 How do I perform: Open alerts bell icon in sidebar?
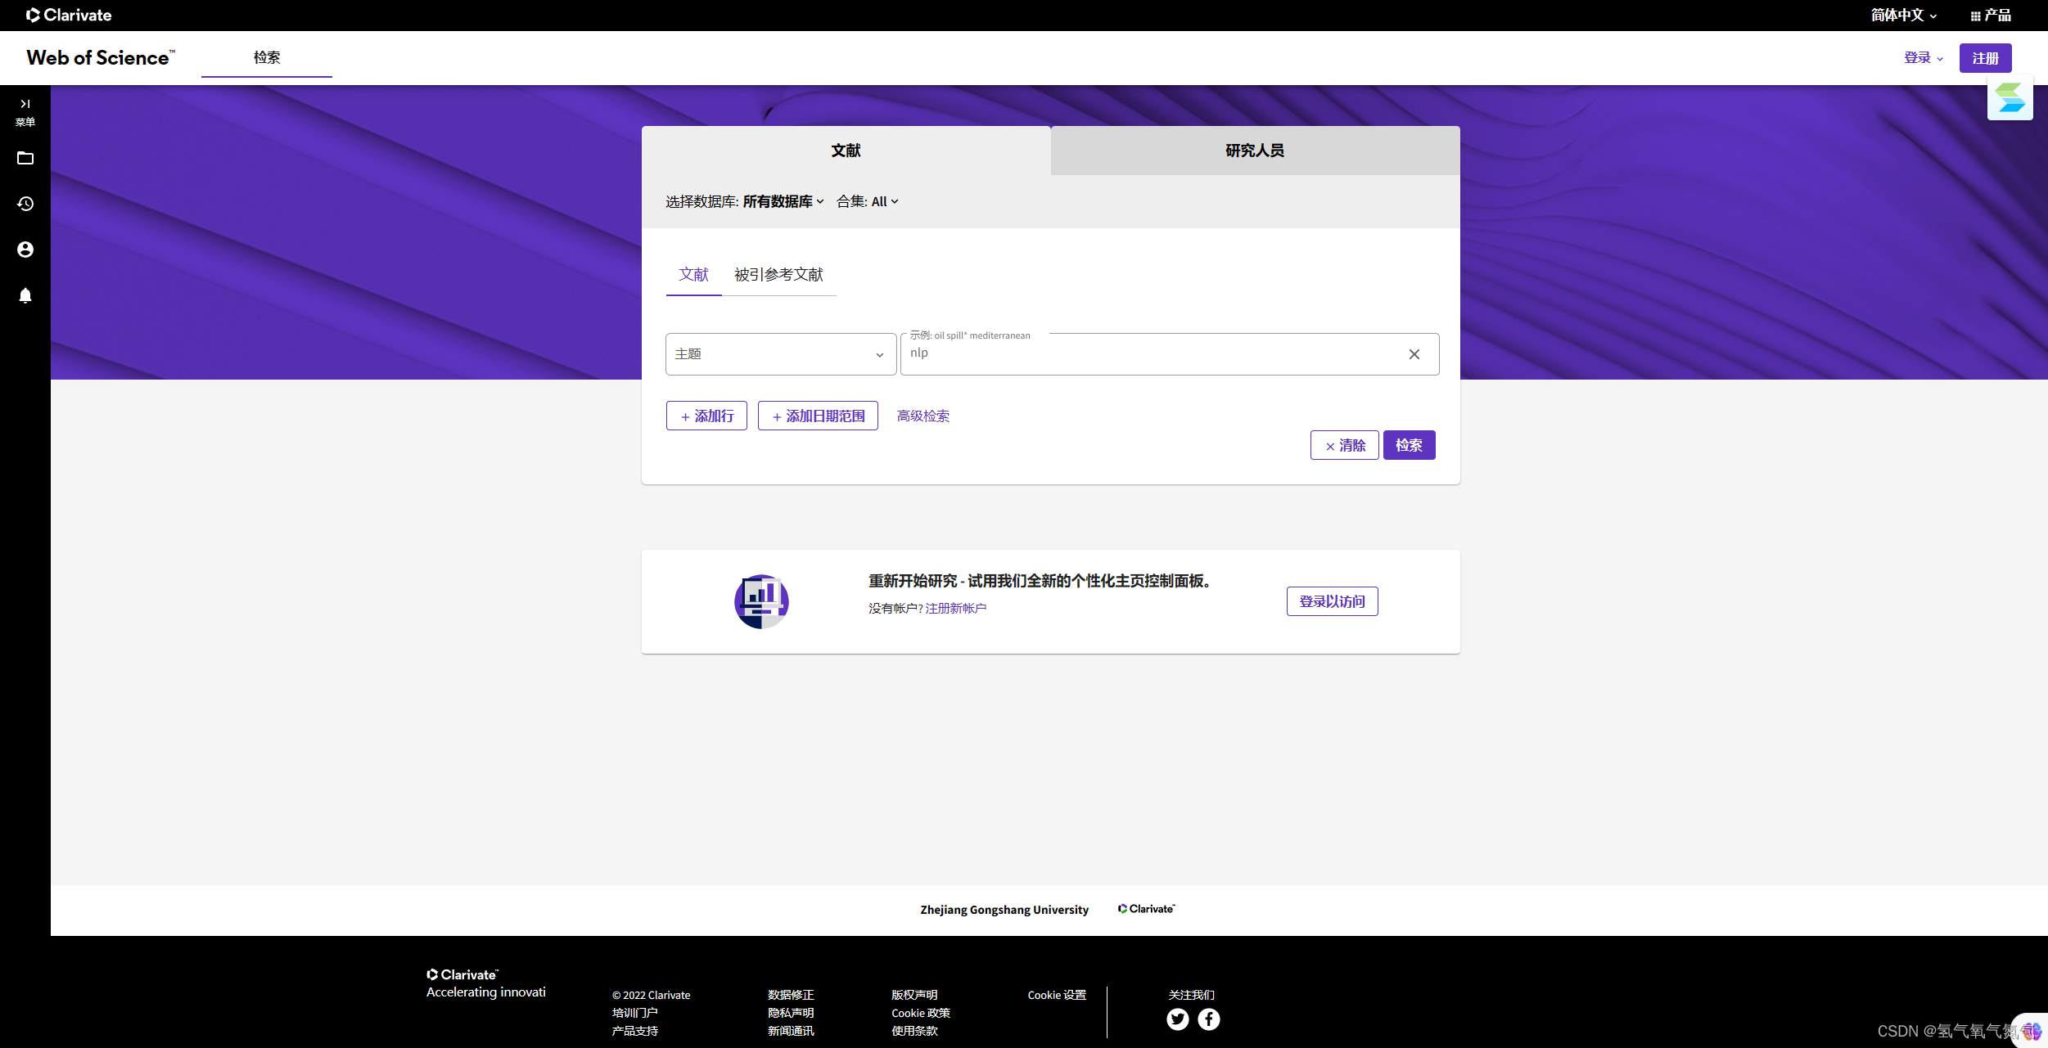pos(25,295)
